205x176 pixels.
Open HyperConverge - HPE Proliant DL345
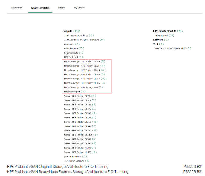pyautogui.click(x=85, y=61)
